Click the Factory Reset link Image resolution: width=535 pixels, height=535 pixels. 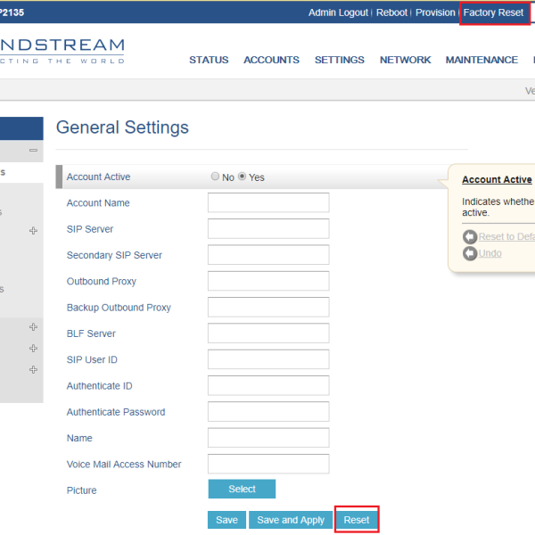493,13
